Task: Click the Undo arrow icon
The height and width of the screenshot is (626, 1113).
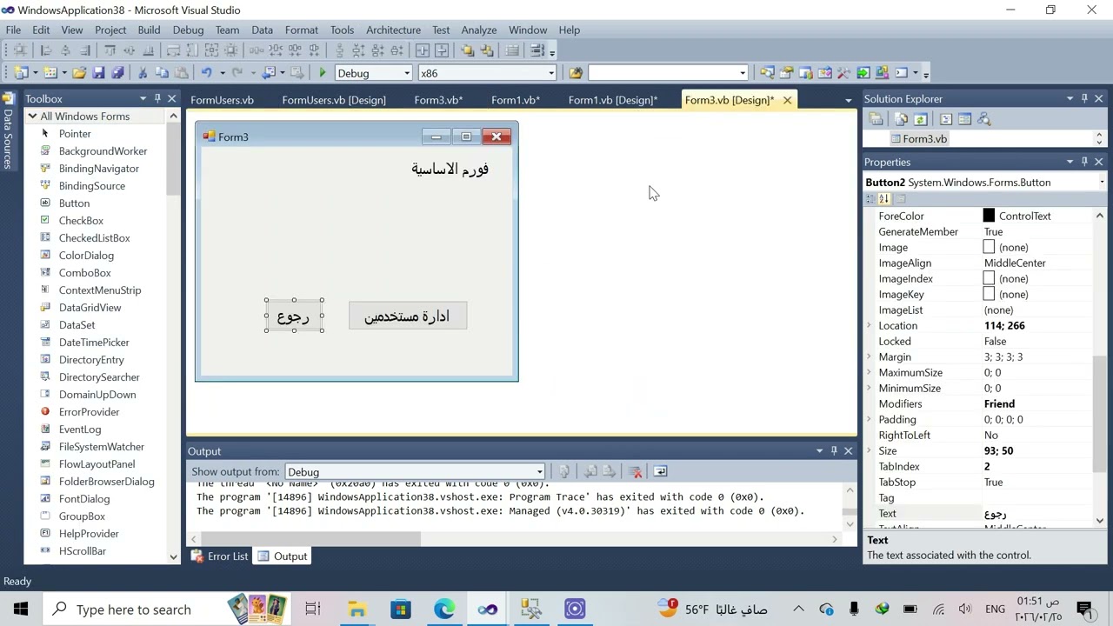Action: (x=206, y=73)
